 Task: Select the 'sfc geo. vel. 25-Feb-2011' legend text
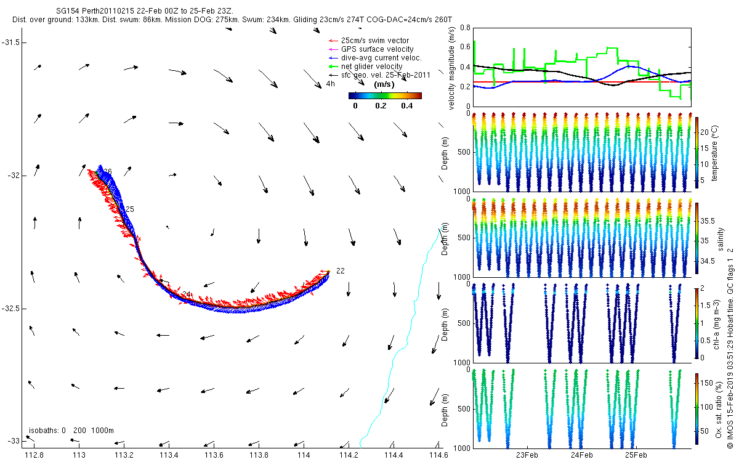385,75
